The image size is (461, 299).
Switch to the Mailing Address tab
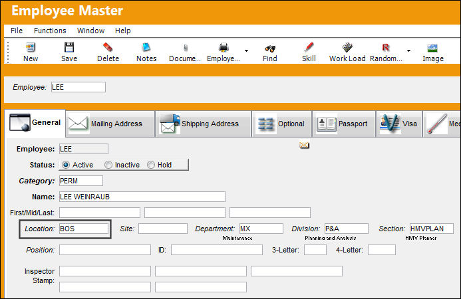110,124
